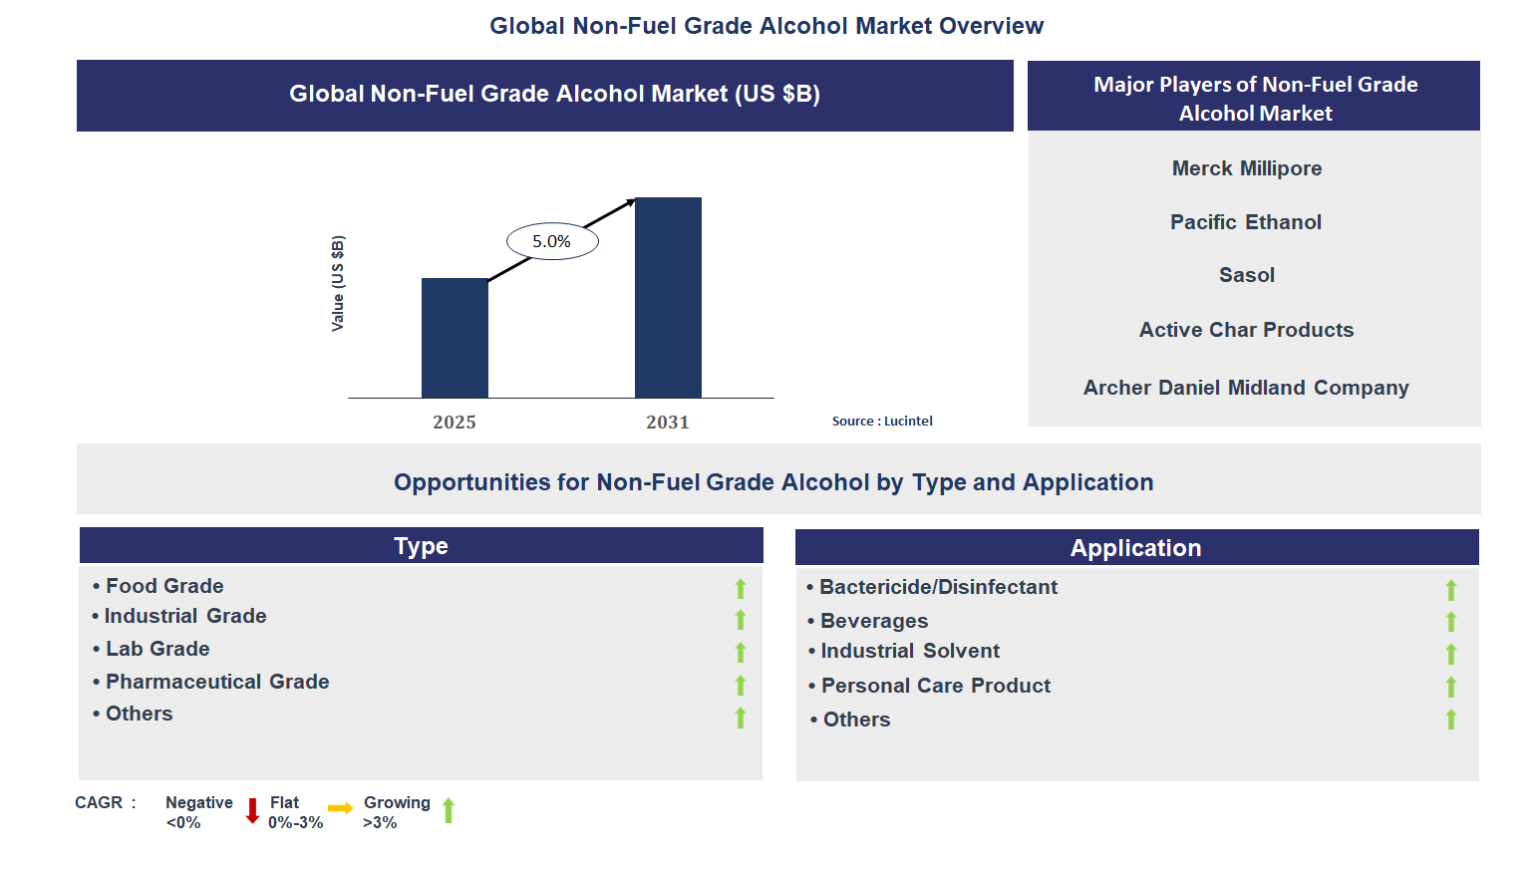Click the arrow indicator for Lab Grade
Image resolution: width=1532 pixels, height=869 pixels.
[x=740, y=653]
